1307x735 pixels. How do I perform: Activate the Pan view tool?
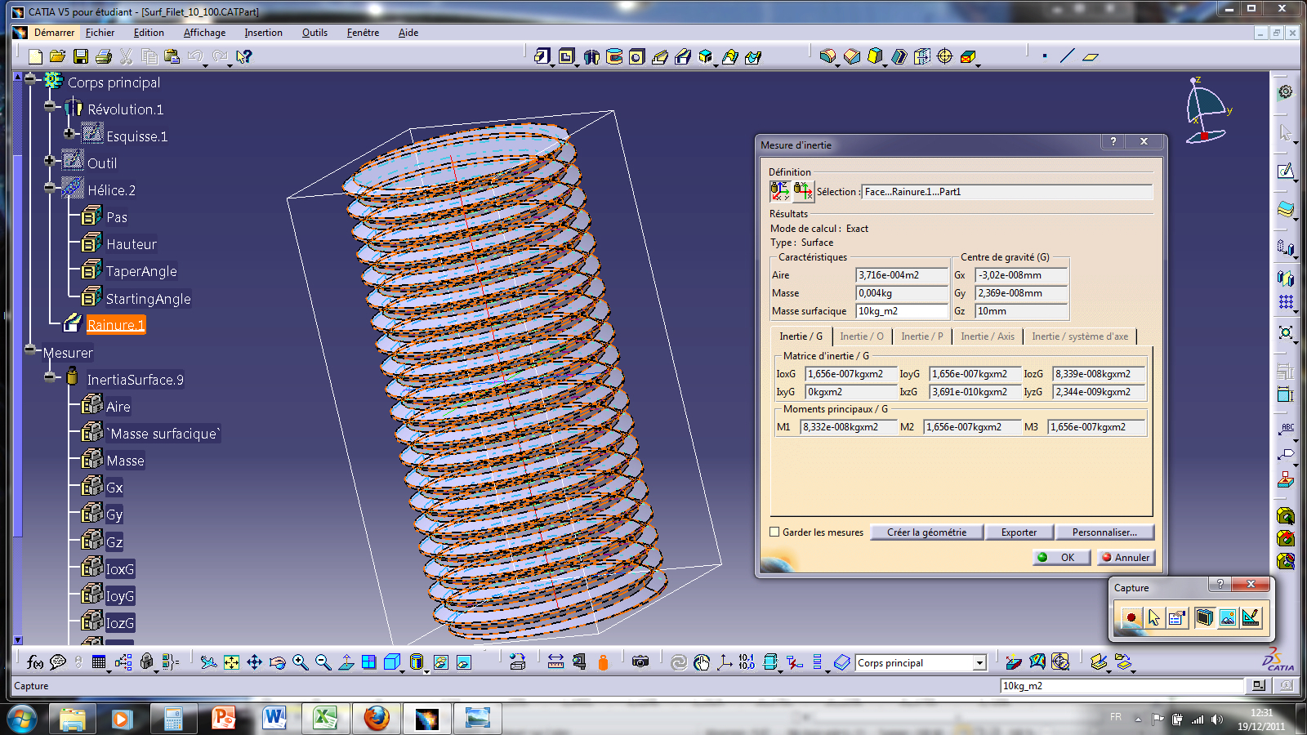point(254,662)
